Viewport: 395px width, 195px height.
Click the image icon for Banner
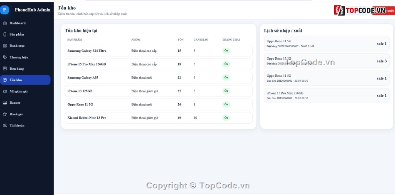5,102
